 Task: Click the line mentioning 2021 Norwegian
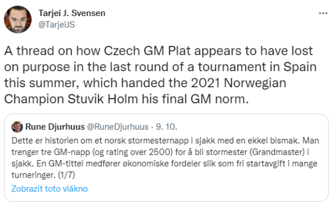tap(145, 83)
